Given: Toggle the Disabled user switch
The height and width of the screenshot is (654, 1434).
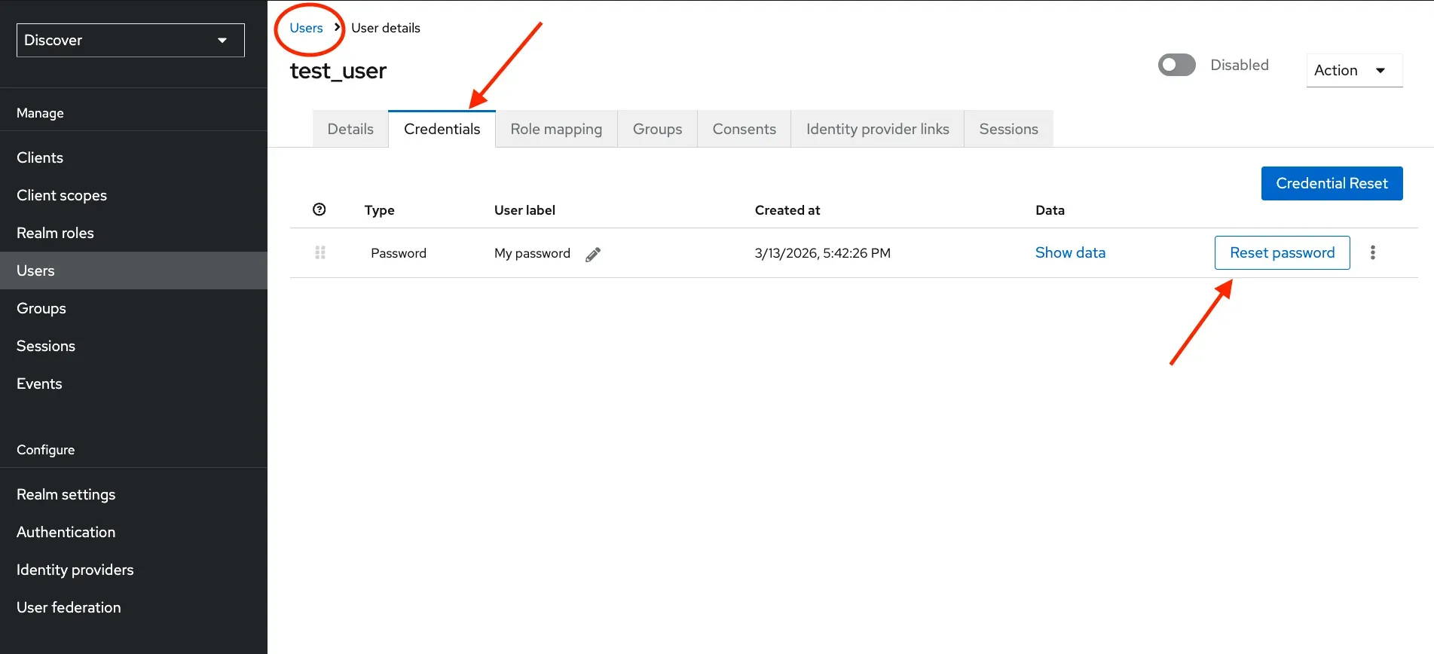Looking at the screenshot, I should pyautogui.click(x=1176, y=66).
